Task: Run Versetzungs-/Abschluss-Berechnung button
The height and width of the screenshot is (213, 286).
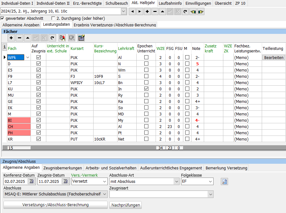Action: (x=55, y=205)
